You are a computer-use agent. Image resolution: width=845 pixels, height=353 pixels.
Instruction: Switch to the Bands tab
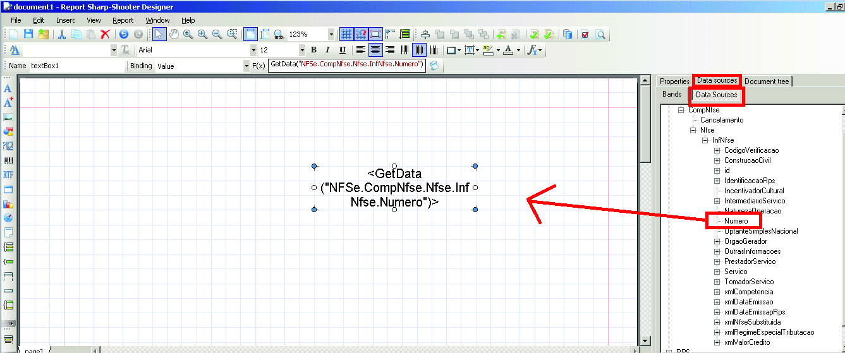672,94
